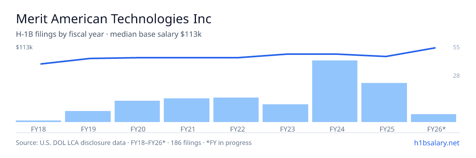Select the FY20 filings bar
This screenshot has width=476, height=158.
tap(137, 111)
